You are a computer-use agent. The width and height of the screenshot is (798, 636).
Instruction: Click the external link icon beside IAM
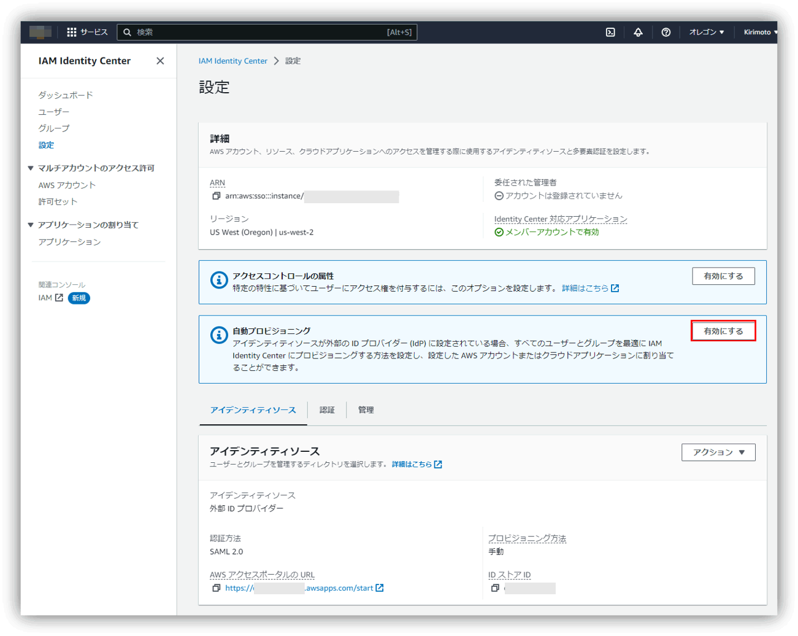(x=59, y=298)
